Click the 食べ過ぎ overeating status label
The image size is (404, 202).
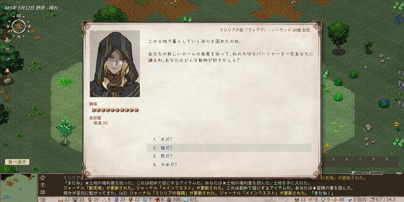[17, 162]
